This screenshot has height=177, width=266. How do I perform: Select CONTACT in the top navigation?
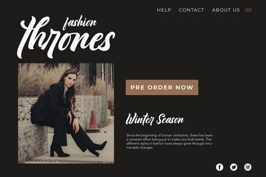192,10
